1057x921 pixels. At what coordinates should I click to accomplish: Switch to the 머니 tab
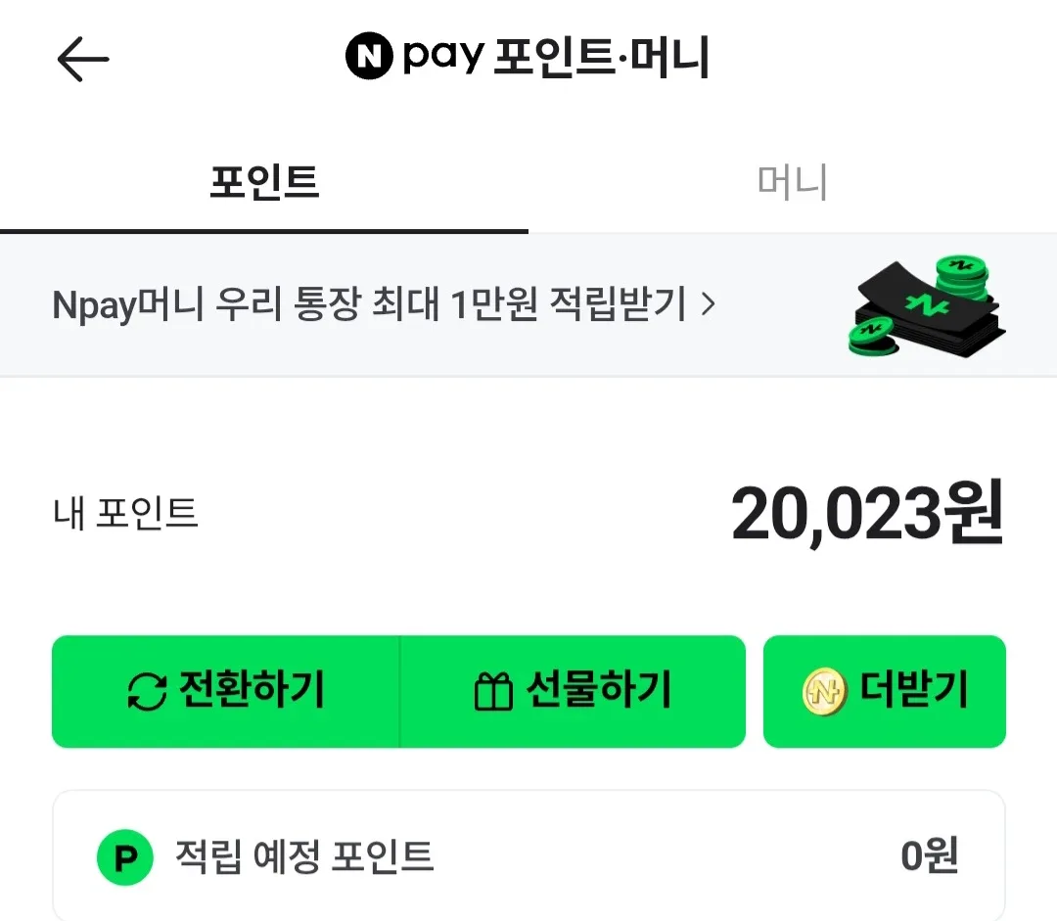click(793, 183)
